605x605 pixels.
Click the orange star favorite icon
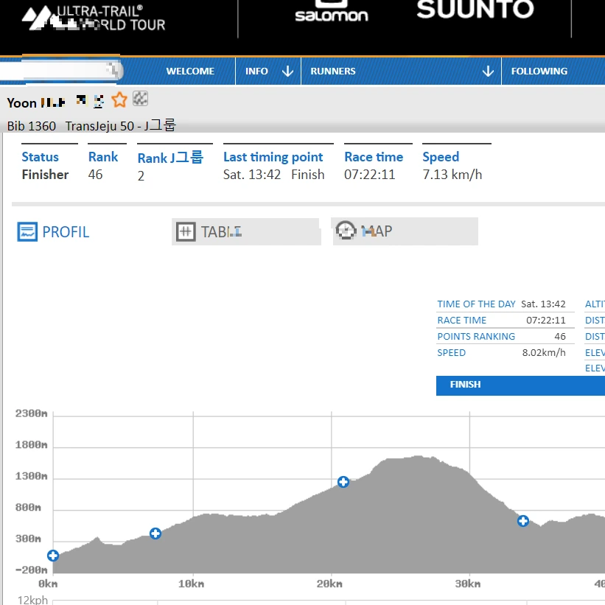119,100
